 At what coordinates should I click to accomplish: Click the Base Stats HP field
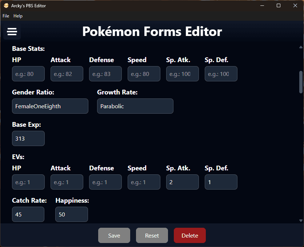click(28, 74)
